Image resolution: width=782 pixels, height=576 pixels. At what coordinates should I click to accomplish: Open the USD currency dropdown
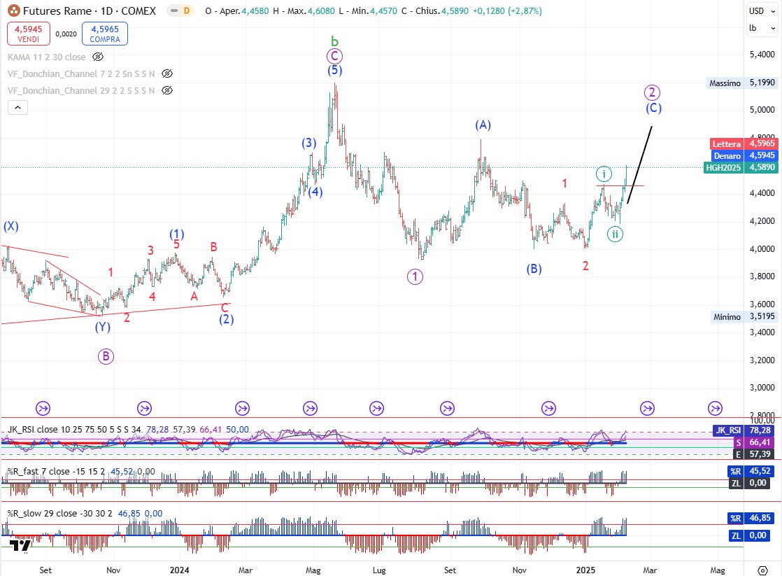coord(762,11)
